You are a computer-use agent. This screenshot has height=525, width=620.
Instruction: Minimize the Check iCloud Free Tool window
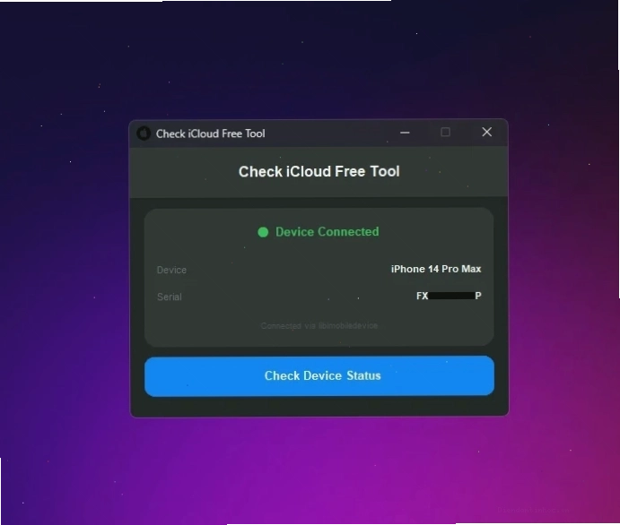405,133
